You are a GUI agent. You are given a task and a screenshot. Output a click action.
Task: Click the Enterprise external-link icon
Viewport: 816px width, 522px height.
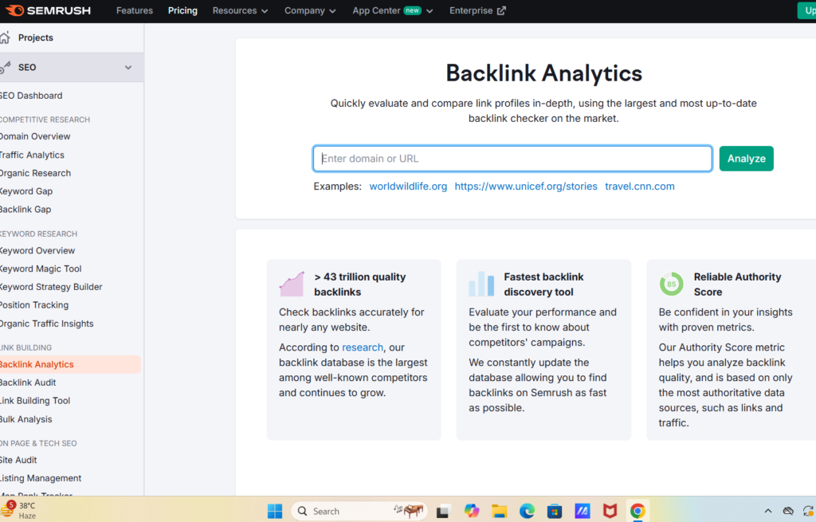pyautogui.click(x=501, y=10)
